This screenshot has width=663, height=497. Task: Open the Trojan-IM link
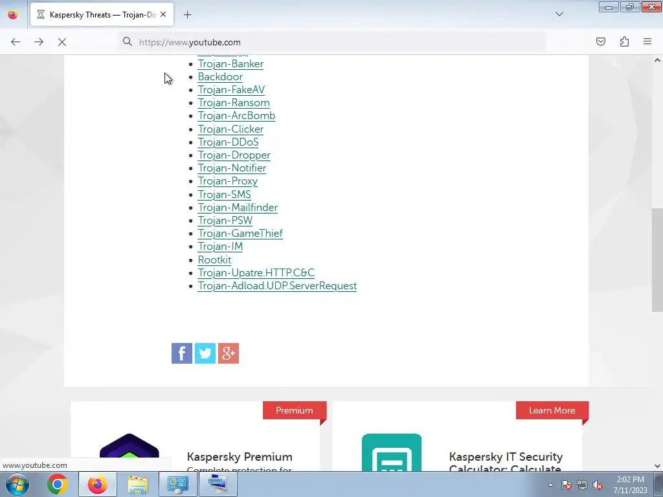click(x=220, y=247)
